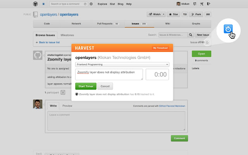248x155 pixels.
Task: Open account settings tools icon
Action: pyautogui.click(x=201, y=4)
